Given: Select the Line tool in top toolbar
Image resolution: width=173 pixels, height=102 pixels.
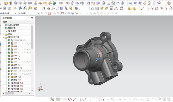Looking at the screenshot, I should pyautogui.click(x=142, y=8).
